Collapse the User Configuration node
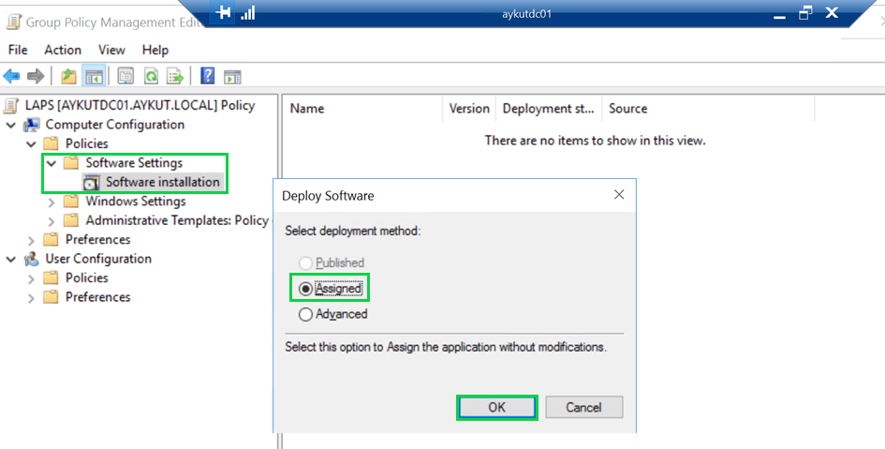This screenshot has height=449, width=885. 11,259
